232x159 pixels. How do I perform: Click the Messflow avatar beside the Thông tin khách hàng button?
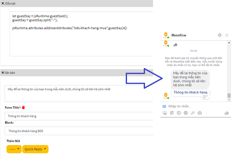tap(166, 96)
